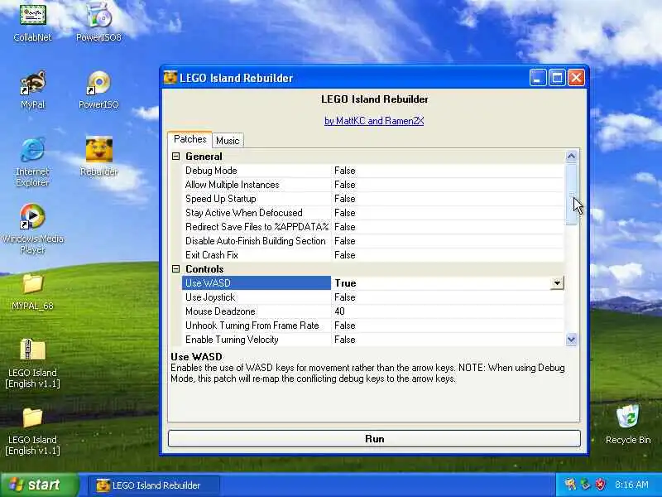
Task: Click the property grid scroll up arrow
Action: [571, 157]
